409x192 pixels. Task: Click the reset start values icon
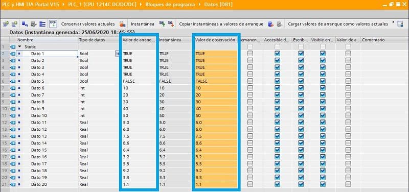coord(25,24)
